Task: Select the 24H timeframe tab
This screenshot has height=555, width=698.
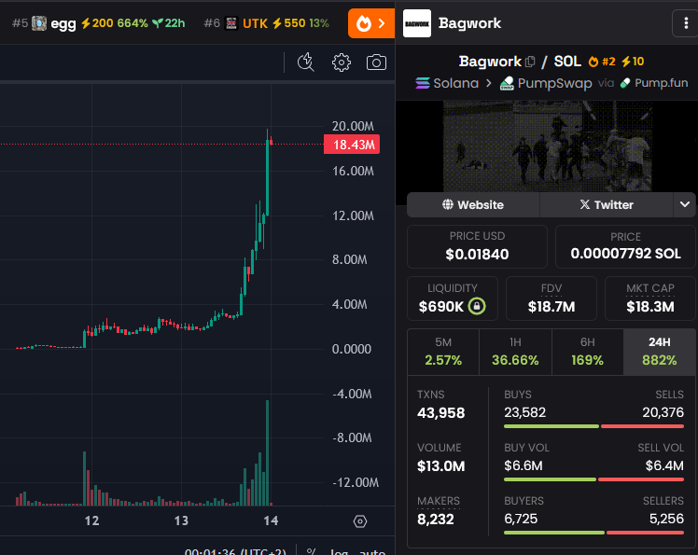Action: coord(660,352)
